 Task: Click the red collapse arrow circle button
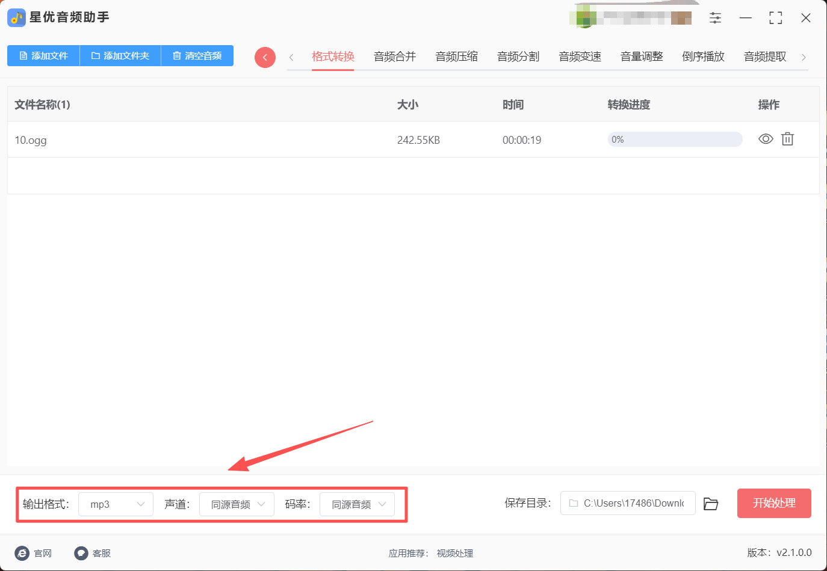(265, 57)
